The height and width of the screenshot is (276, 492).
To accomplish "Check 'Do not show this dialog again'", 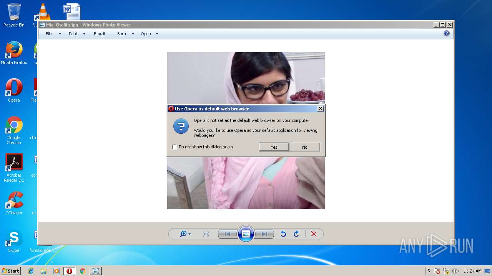I will (175, 147).
